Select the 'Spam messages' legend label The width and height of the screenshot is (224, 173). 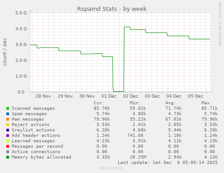[29, 114]
